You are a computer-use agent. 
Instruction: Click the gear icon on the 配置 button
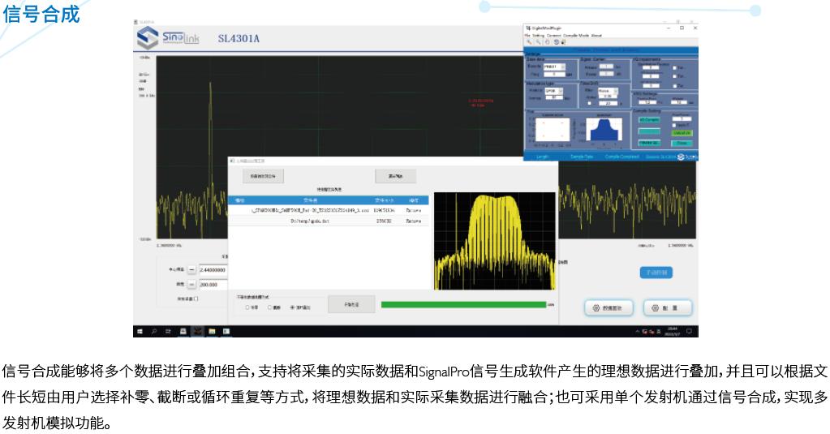click(x=656, y=308)
